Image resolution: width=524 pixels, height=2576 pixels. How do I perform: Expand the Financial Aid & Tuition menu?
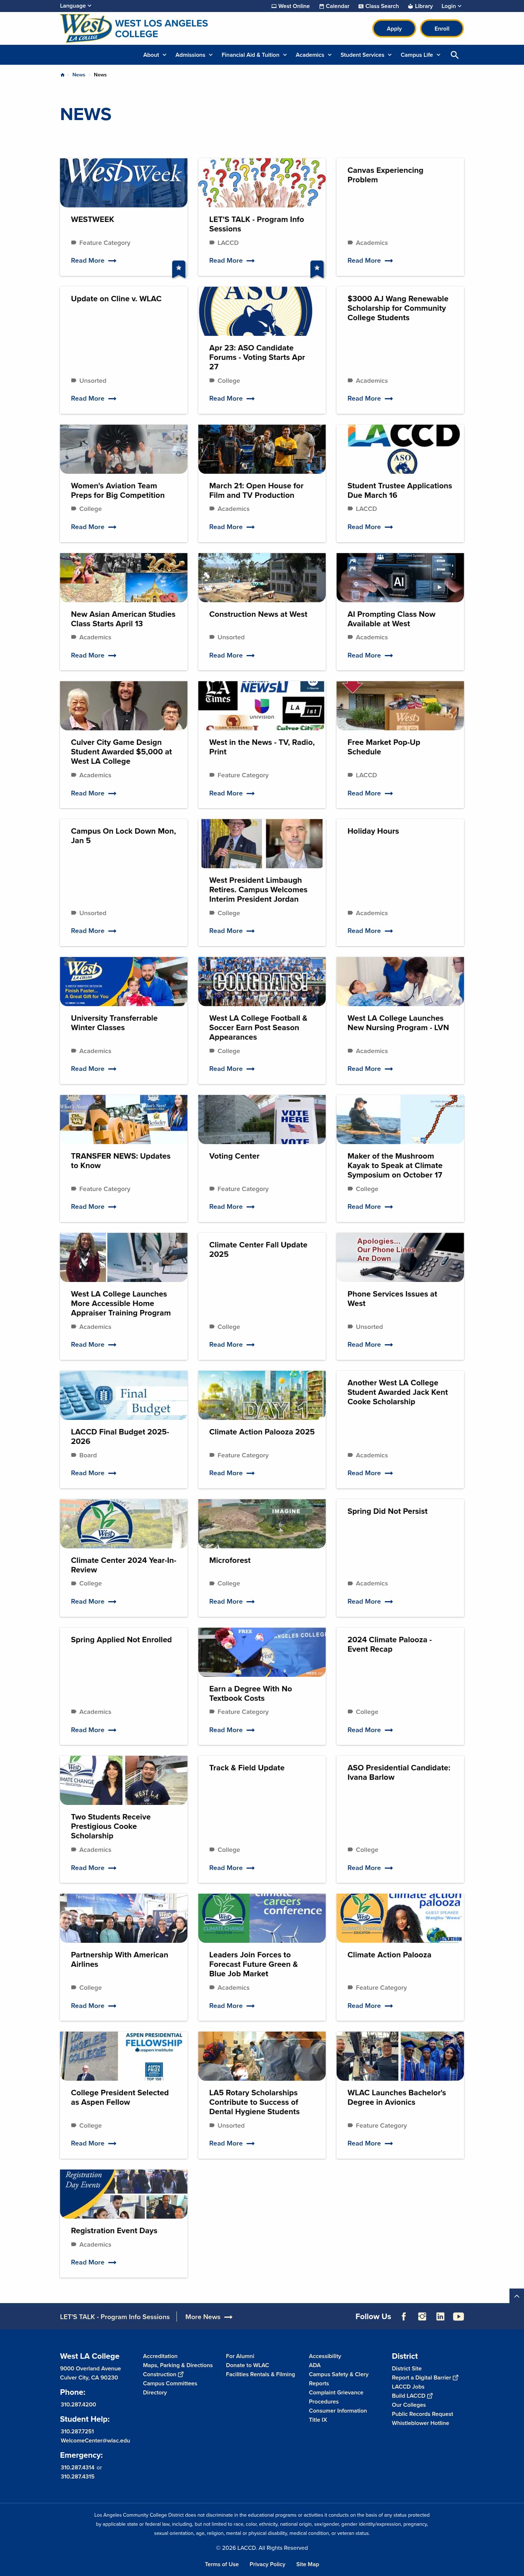(254, 55)
